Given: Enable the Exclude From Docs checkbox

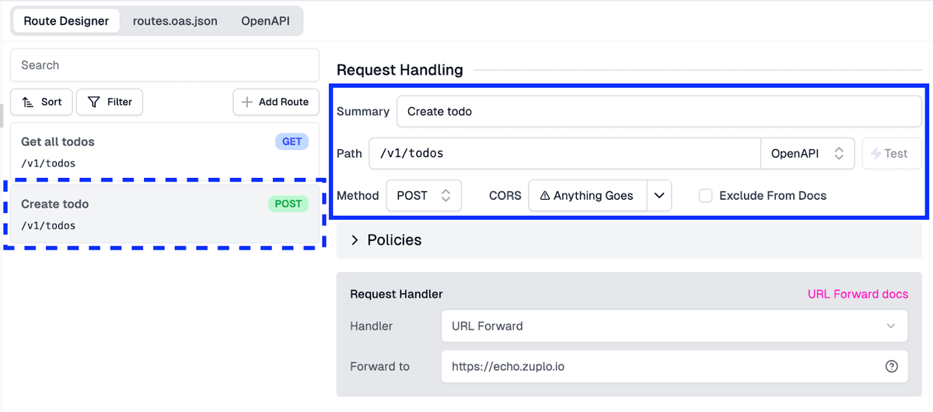Looking at the screenshot, I should pyautogui.click(x=705, y=196).
